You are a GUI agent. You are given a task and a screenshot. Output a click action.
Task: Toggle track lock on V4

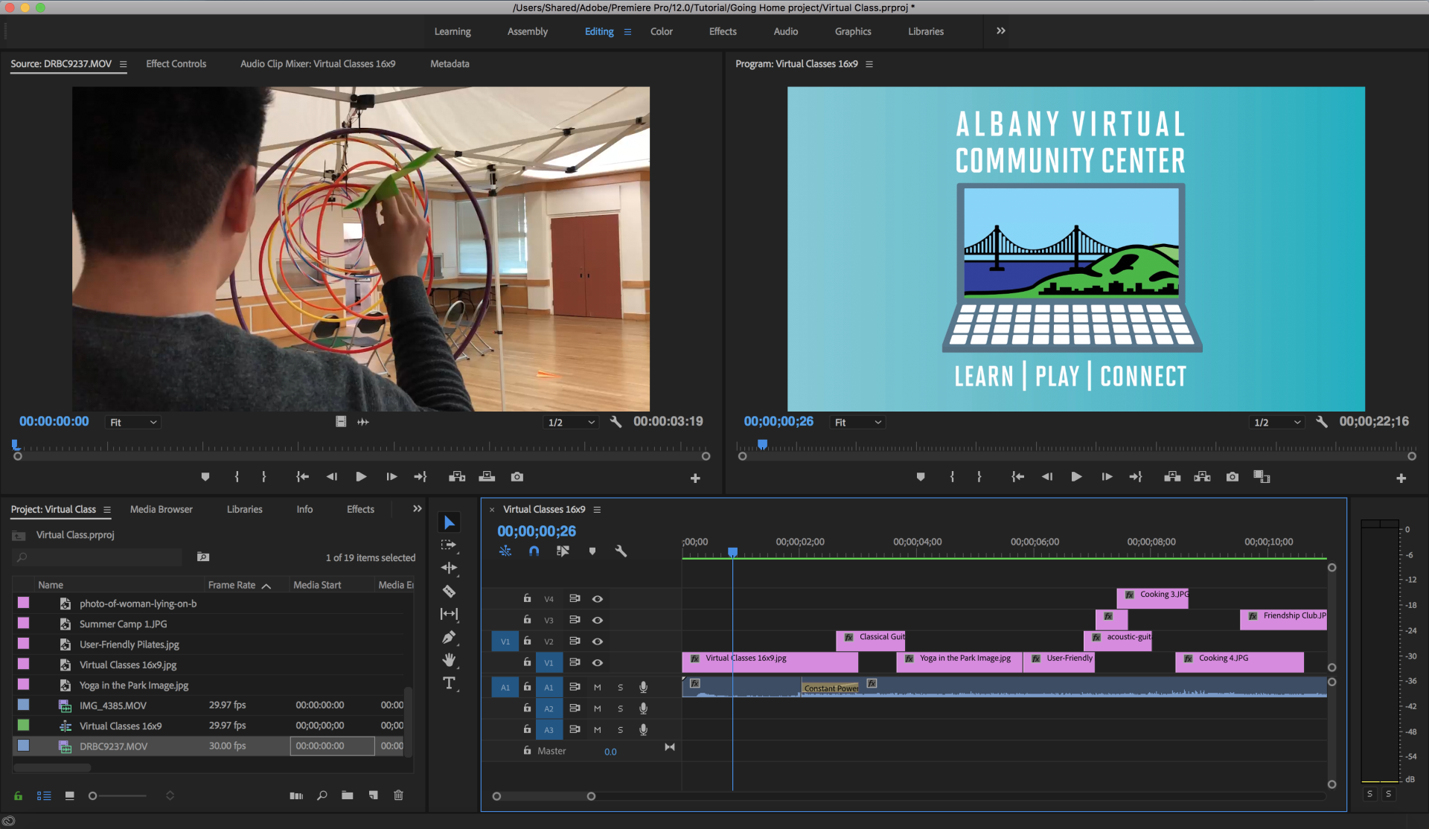527,598
